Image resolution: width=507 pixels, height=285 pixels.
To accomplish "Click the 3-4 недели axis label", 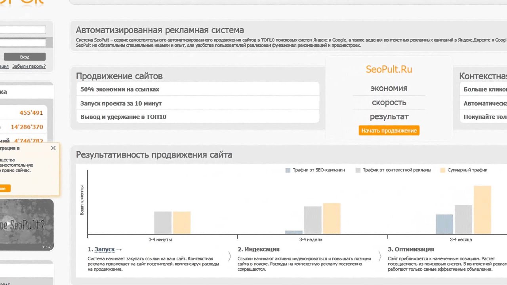I will pos(311,239).
